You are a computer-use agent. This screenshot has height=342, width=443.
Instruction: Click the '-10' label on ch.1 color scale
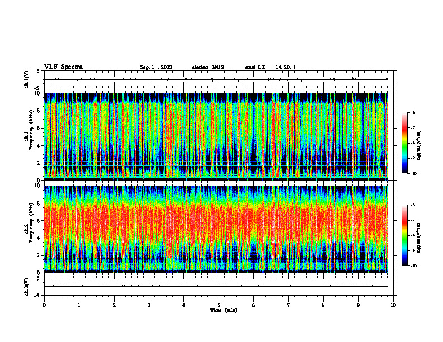pyautogui.click(x=413, y=174)
